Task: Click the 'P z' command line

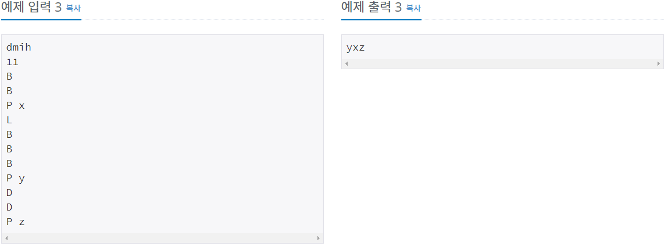Action: 15,222
